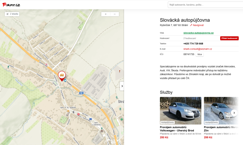The image size is (243, 145).
Task: Click the red car location pin on map
Action: 62,76
